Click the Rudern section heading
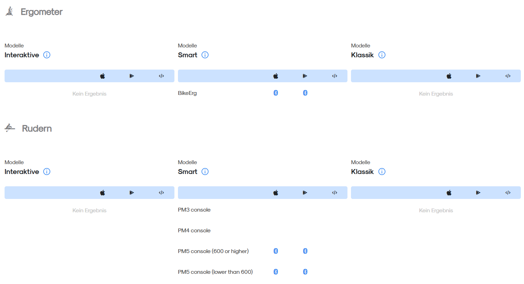Screen dimensions: 524x284 37,128
